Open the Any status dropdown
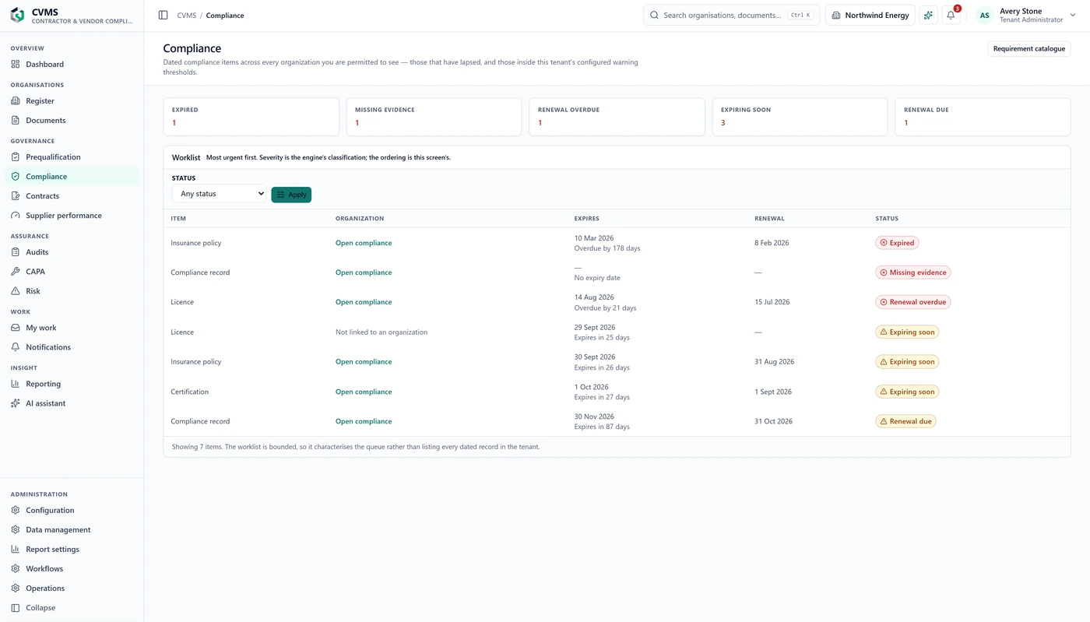The height and width of the screenshot is (622, 1090). pos(219,194)
